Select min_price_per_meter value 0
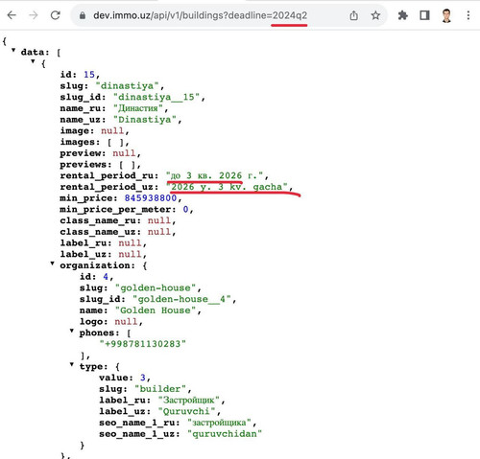 185,209
